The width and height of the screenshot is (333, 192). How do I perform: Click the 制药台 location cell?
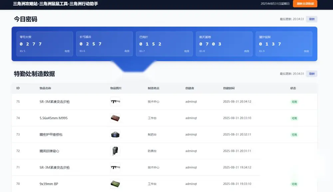pyautogui.click(x=152, y=134)
